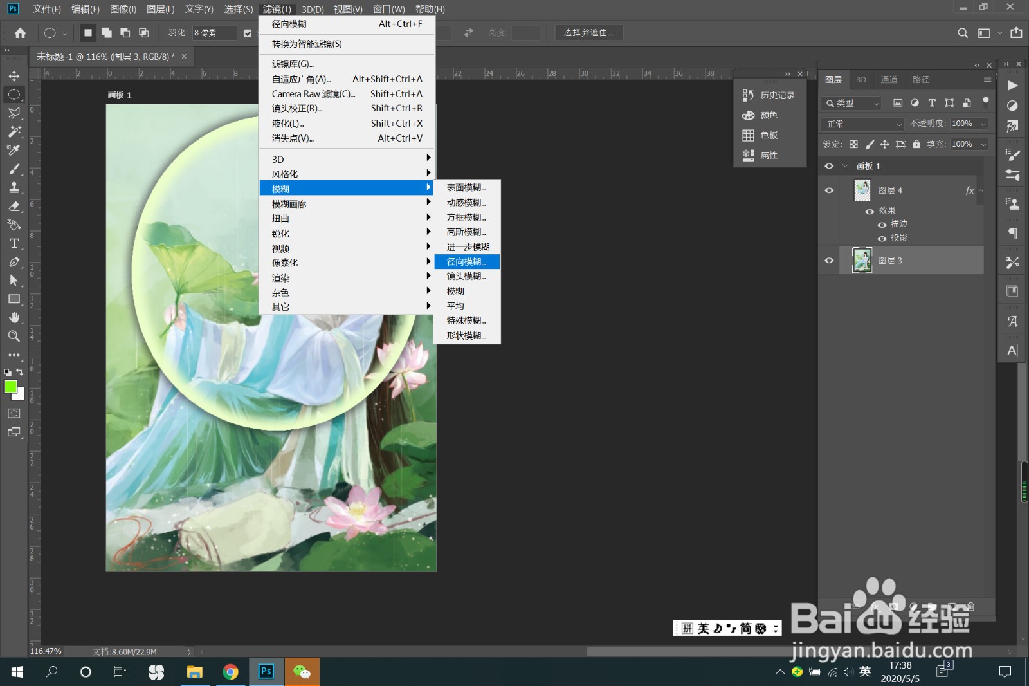The height and width of the screenshot is (686, 1029).
Task: Open the Paragraph panel icon
Action: [1012, 233]
